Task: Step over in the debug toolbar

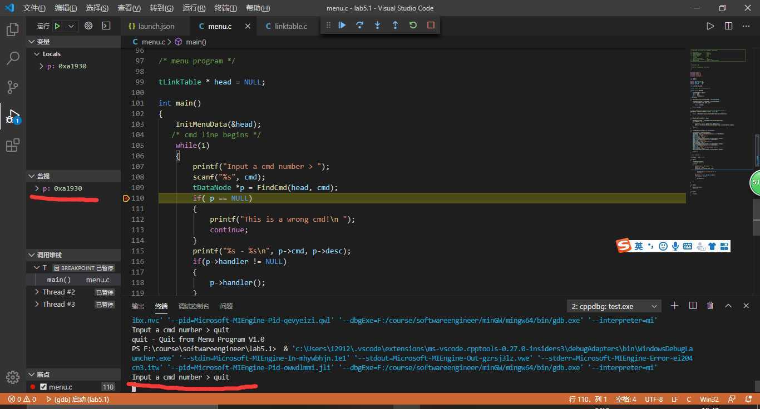Action: pos(360,25)
